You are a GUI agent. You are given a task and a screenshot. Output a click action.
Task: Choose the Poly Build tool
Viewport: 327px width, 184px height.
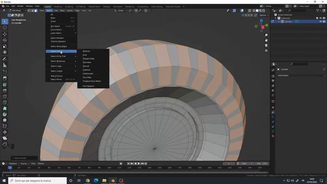click(x=5, y=108)
